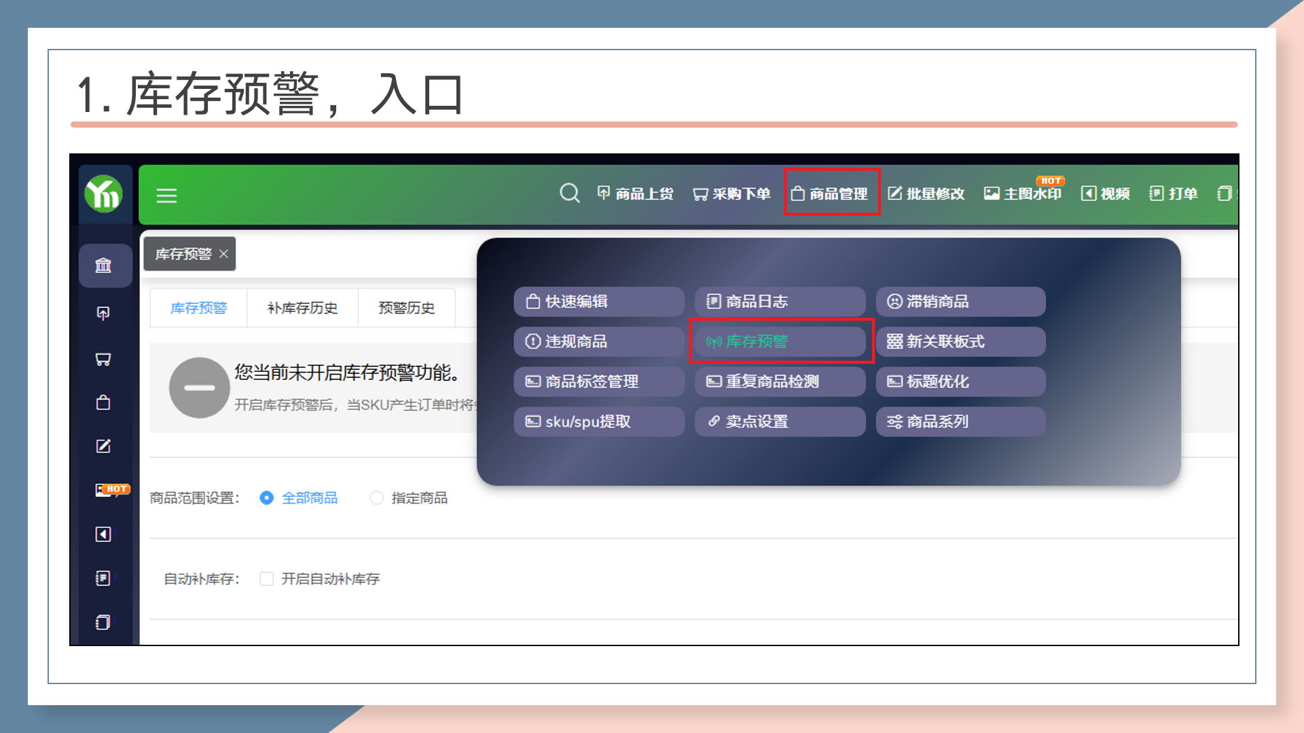Close the 库存预警 page tab
The height and width of the screenshot is (733, 1304).
pos(223,254)
